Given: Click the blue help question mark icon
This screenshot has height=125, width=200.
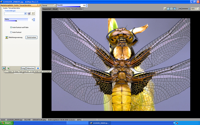Looking at the screenshot, I should coord(38,68).
